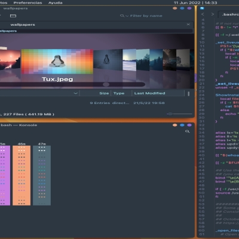Open the Preferencias menu
The image size is (239, 239).
[27, 3]
